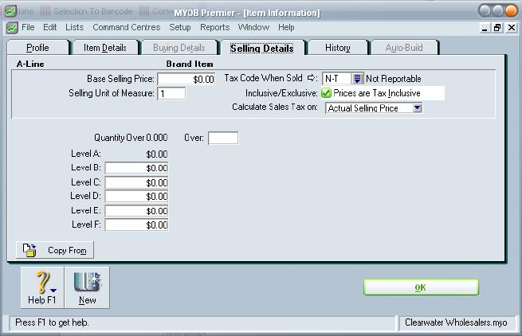Switch to the History tab
Viewport: 522px width, 336px height.
(x=338, y=48)
